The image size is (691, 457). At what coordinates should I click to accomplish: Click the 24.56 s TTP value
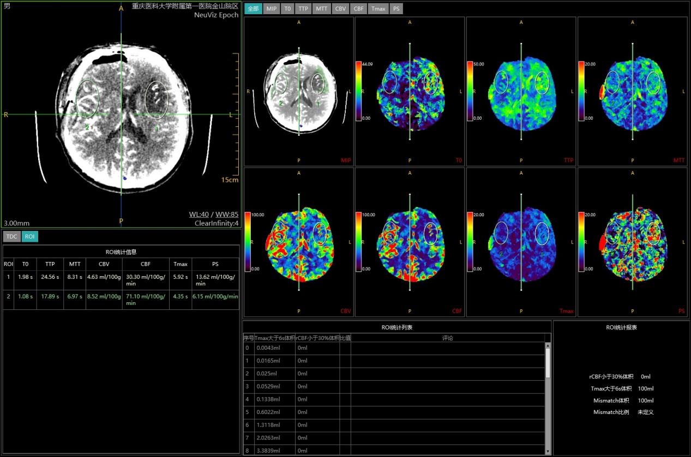pyautogui.click(x=50, y=277)
